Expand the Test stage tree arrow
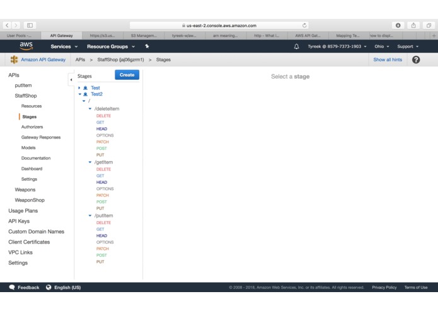 pyautogui.click(x=79, y=88)
